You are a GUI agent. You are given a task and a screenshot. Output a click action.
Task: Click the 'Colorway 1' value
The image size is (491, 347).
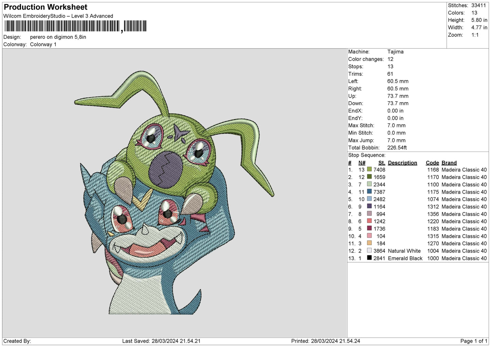click(43, 45)
